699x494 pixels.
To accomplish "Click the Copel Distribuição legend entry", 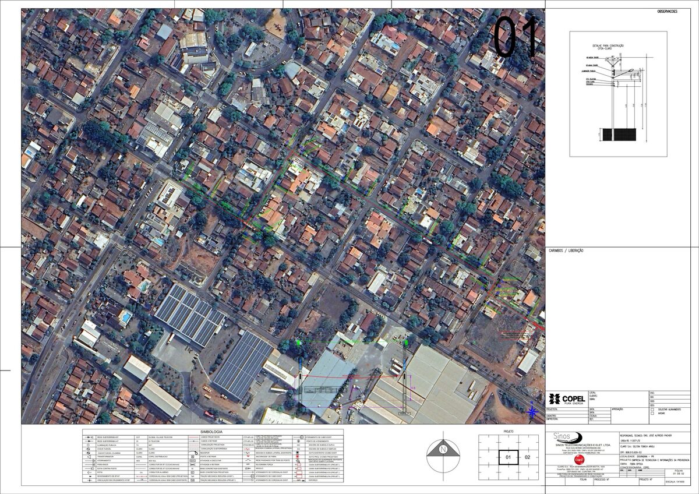I will (158, 457).
